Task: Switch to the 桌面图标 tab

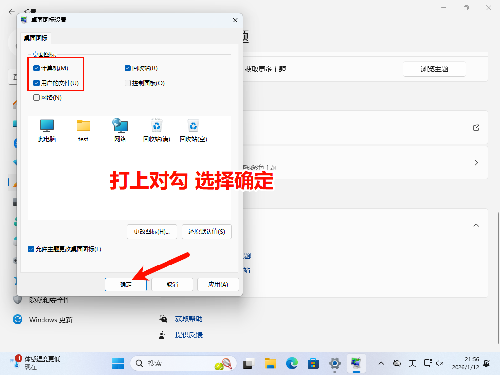Action: pyautogui.click(x=36, y=38)
